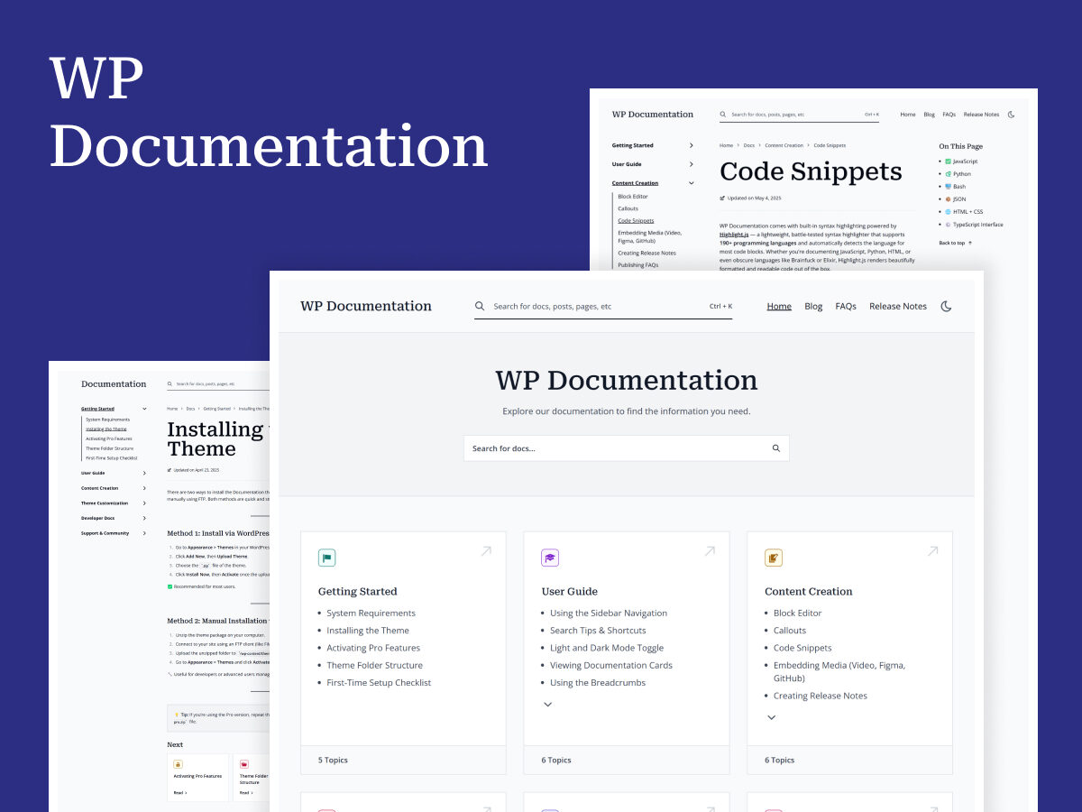Image resolution: width=1082 pixels, height=812 pixels.
Task: Click the magnifying glass in the navbar search bar
Action: 480,306
